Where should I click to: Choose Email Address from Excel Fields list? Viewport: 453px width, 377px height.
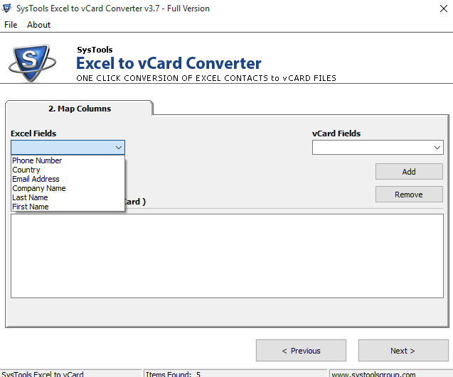click(x=68, y=179)
